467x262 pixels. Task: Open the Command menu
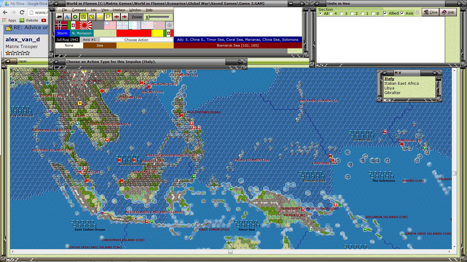(79, 10)
